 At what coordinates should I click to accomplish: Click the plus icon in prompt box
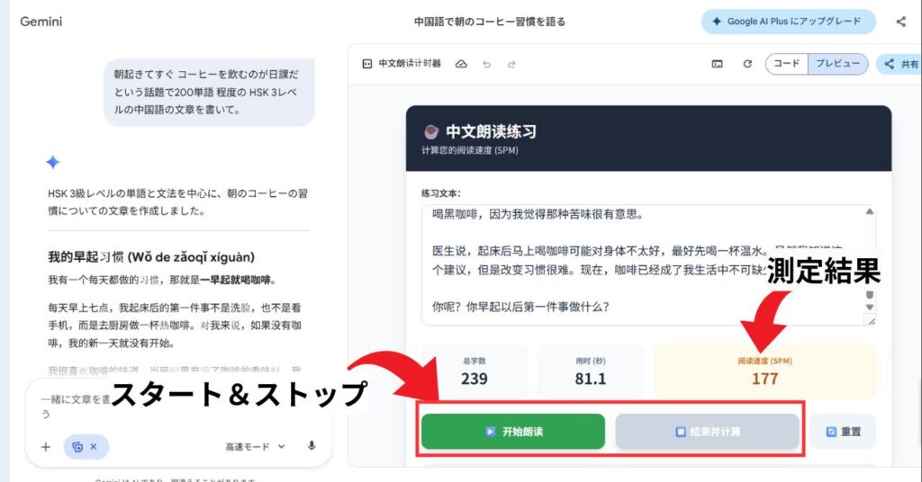(46, 446)
